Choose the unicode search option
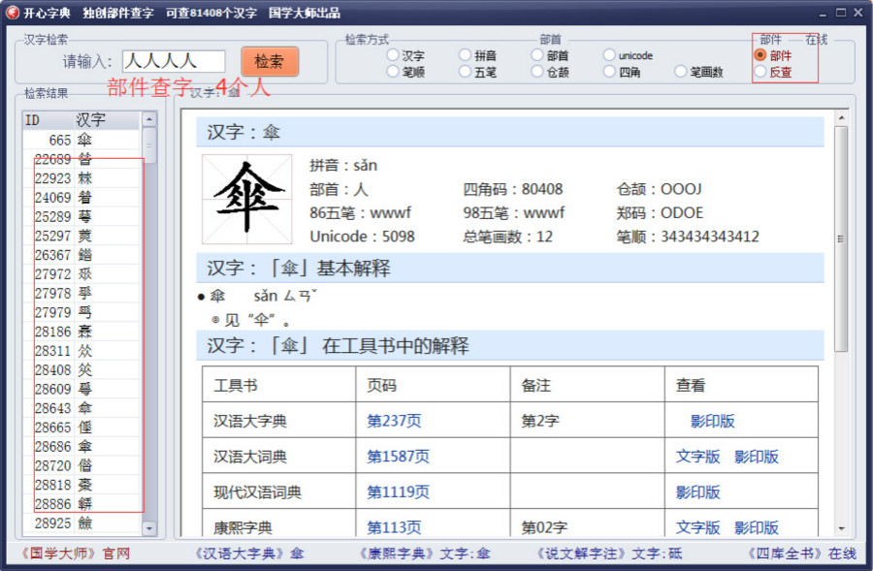 609,55
